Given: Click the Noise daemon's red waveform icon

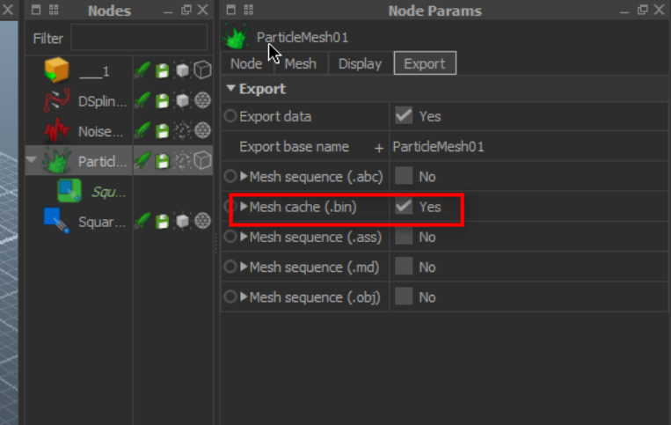Looking at the screenshot, I should pos(57,131).
